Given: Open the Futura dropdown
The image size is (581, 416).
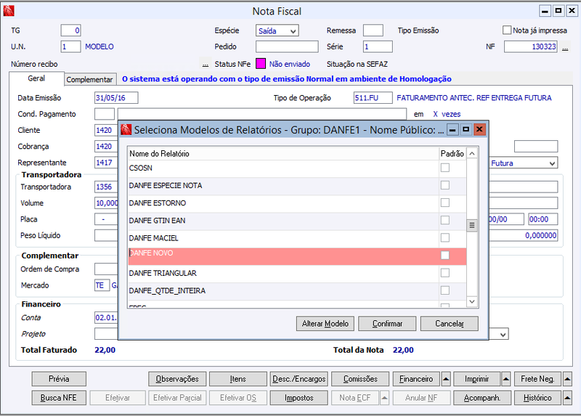Looking at the screenshot, I should pyautogui.click(x=523, y=163).
